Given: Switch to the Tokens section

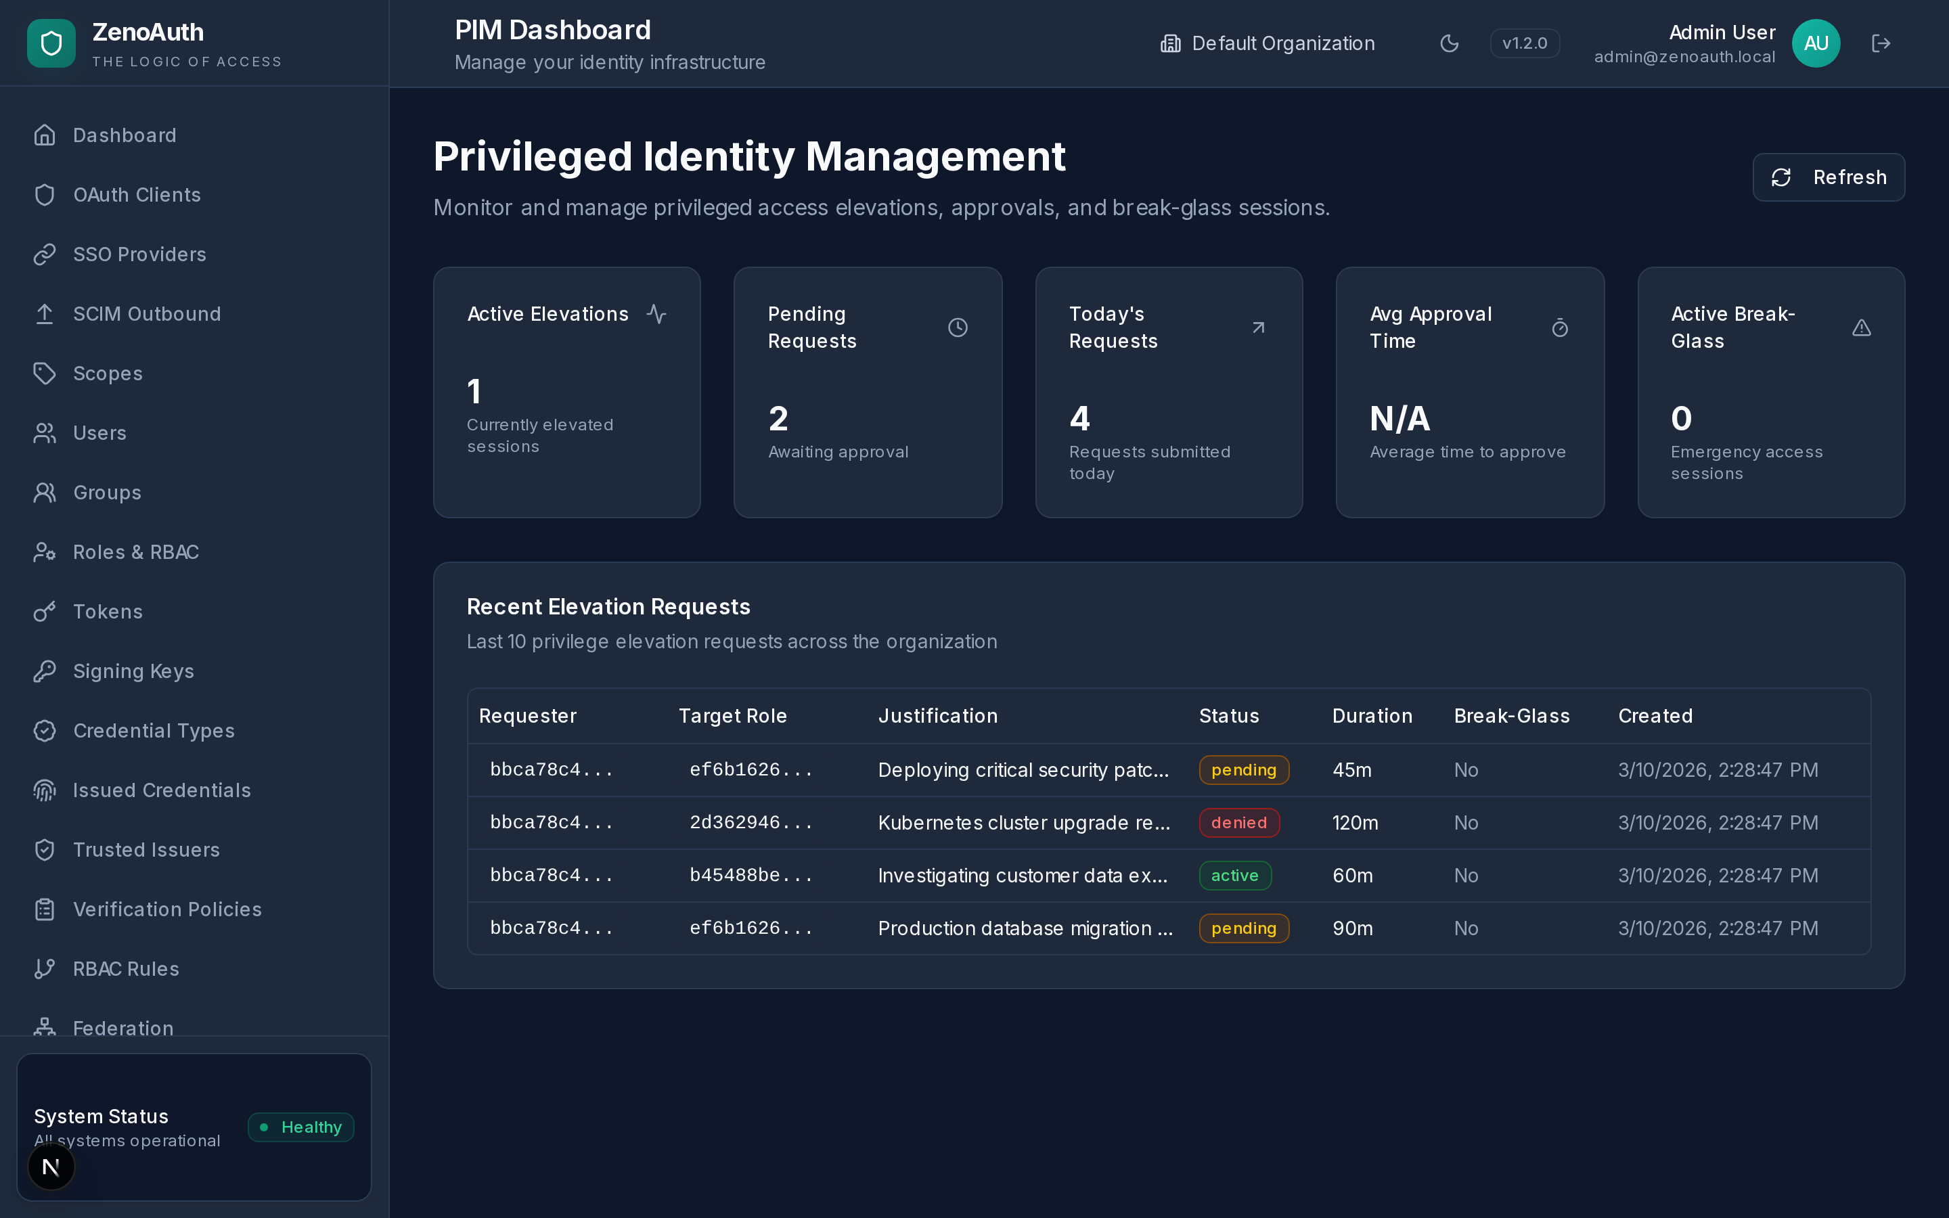Looking at the screenshot, I should [107, 610].
